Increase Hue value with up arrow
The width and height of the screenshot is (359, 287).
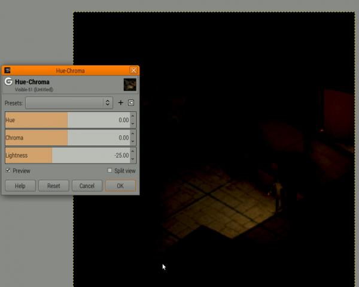pyautogui.click(x=133, y=116)
